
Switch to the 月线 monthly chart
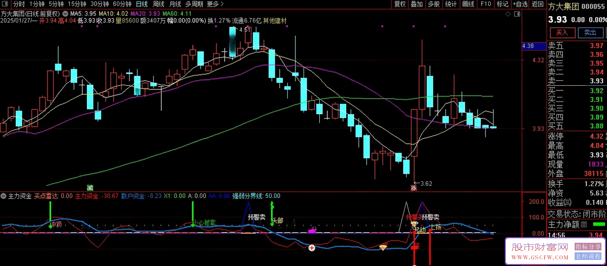click(x=175, y=4)
